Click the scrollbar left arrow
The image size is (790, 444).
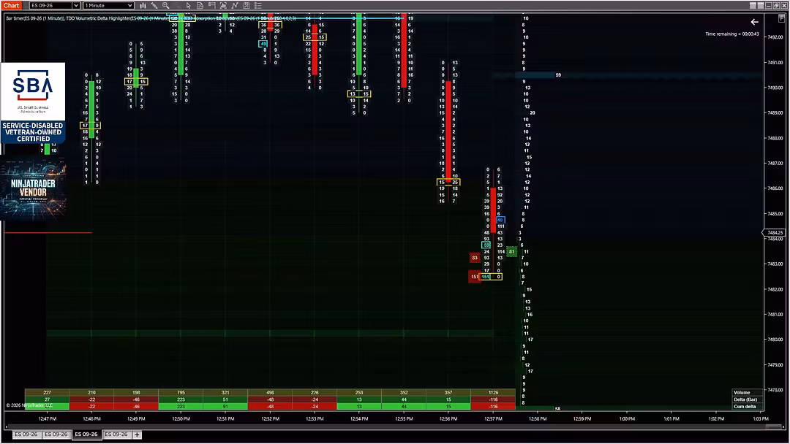coord(7,427)
